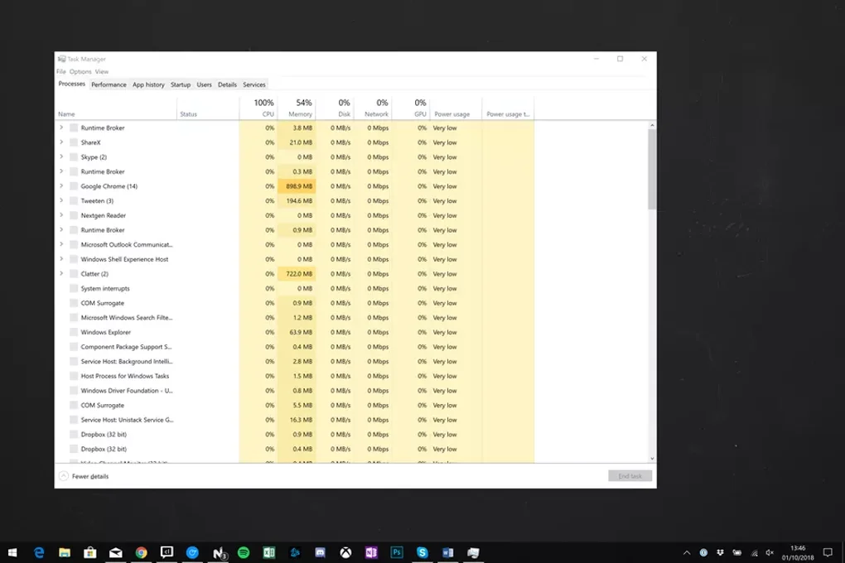Launch Microsoft Store from the taskbar
This screenshot has height=563, width=845.
(90, 552)
